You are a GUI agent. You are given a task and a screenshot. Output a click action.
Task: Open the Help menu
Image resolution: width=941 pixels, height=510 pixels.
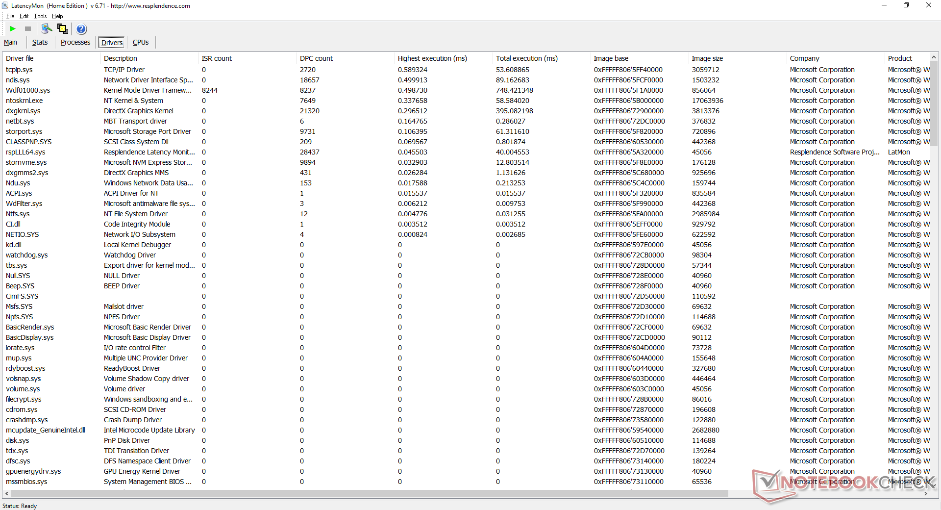click(57, 16)
